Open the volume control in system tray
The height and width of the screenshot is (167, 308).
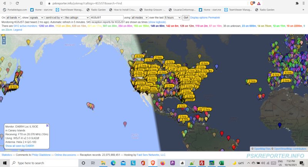(x=263, y=163)
